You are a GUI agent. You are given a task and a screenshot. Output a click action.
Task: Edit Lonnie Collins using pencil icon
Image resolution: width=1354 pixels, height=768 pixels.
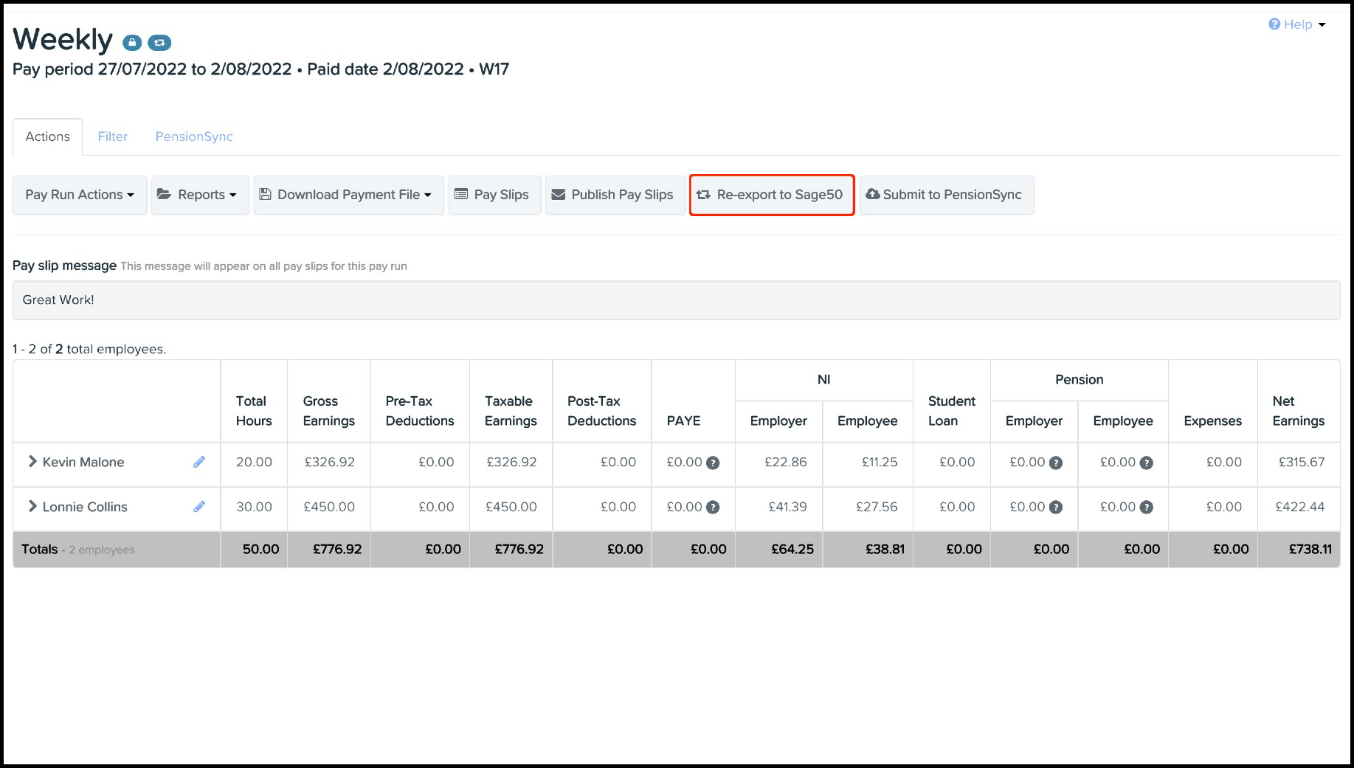pyautogui.click(x=199, y=507)
